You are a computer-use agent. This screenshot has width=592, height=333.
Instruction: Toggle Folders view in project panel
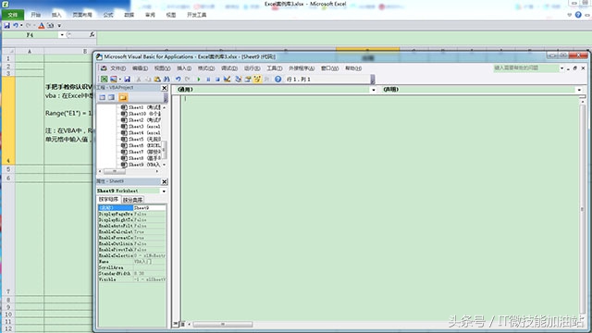click(x=123, y=97)
